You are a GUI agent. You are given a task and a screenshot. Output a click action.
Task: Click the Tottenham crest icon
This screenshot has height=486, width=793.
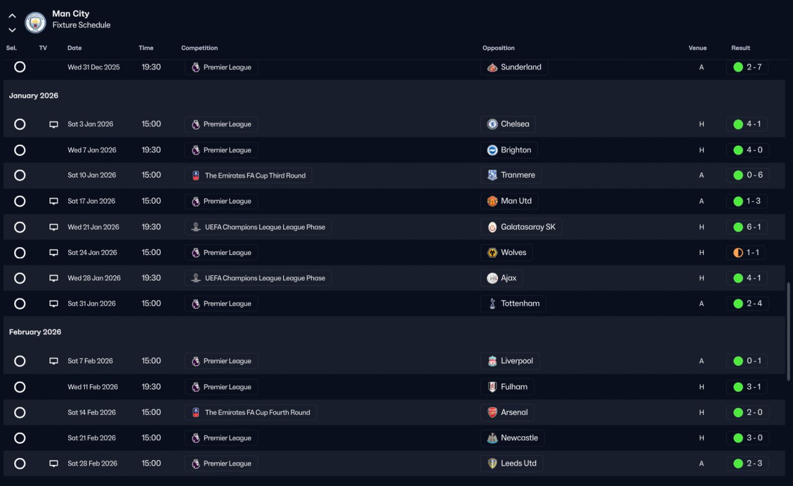(x=492, y=304)
